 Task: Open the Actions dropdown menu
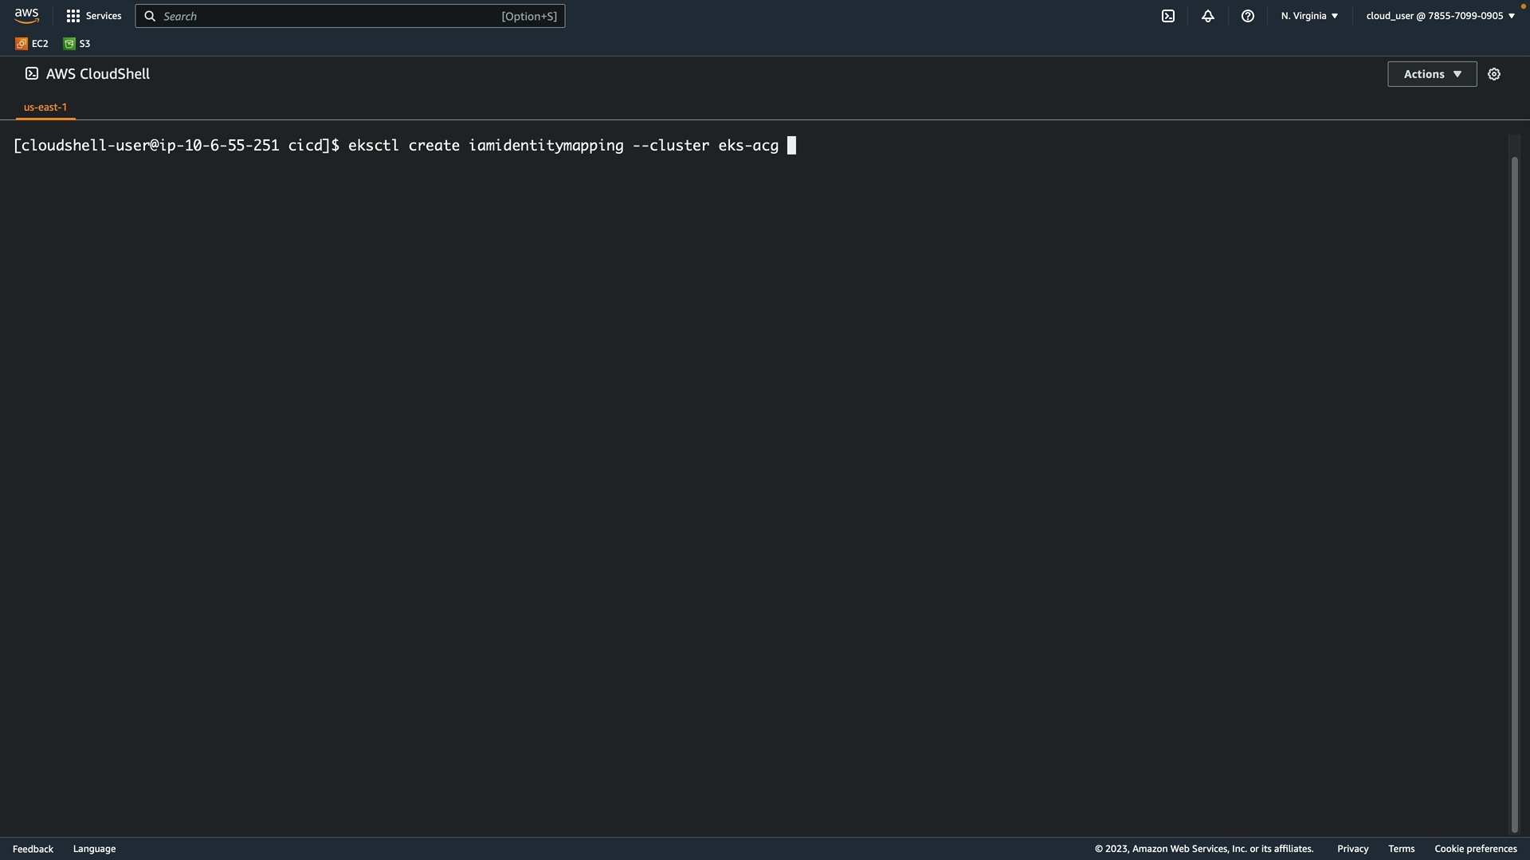click(1432, 74)
